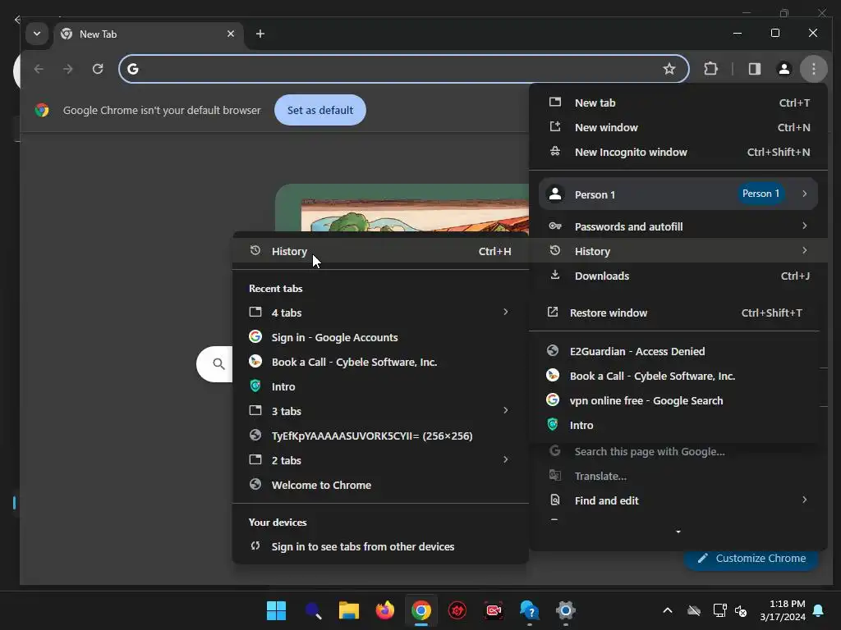Expand the 4 tabs recent group

click(380, 313)
